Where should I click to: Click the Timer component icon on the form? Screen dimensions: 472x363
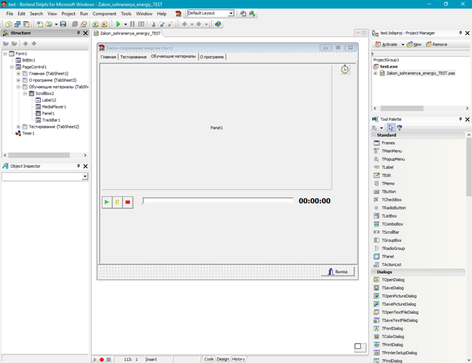[x=345, y=70]
